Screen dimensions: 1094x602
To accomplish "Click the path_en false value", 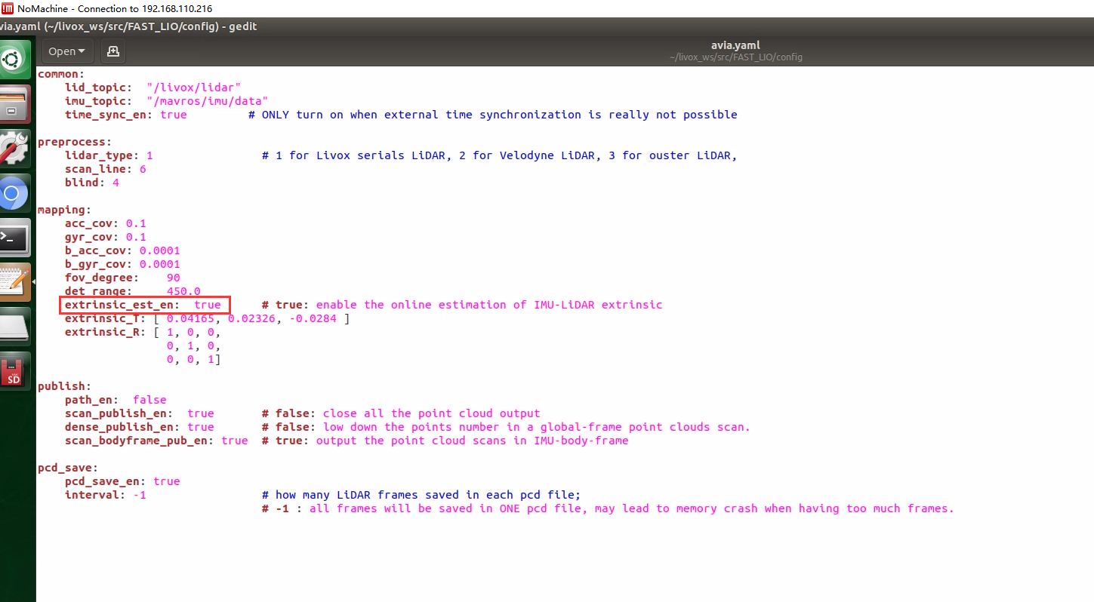I will 149,400.
